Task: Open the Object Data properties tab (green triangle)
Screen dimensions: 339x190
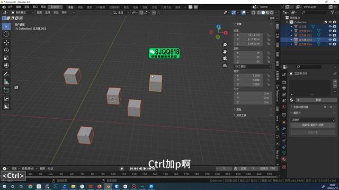Action: click(284, 153)
